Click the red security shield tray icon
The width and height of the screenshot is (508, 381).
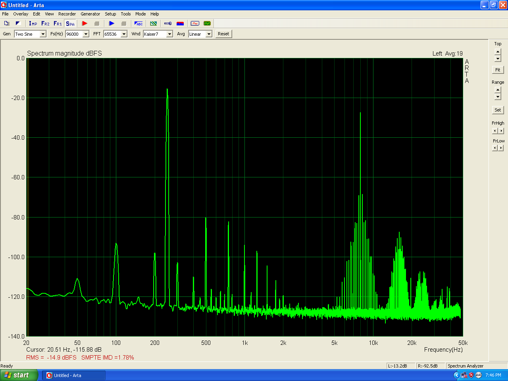[471, 375]
